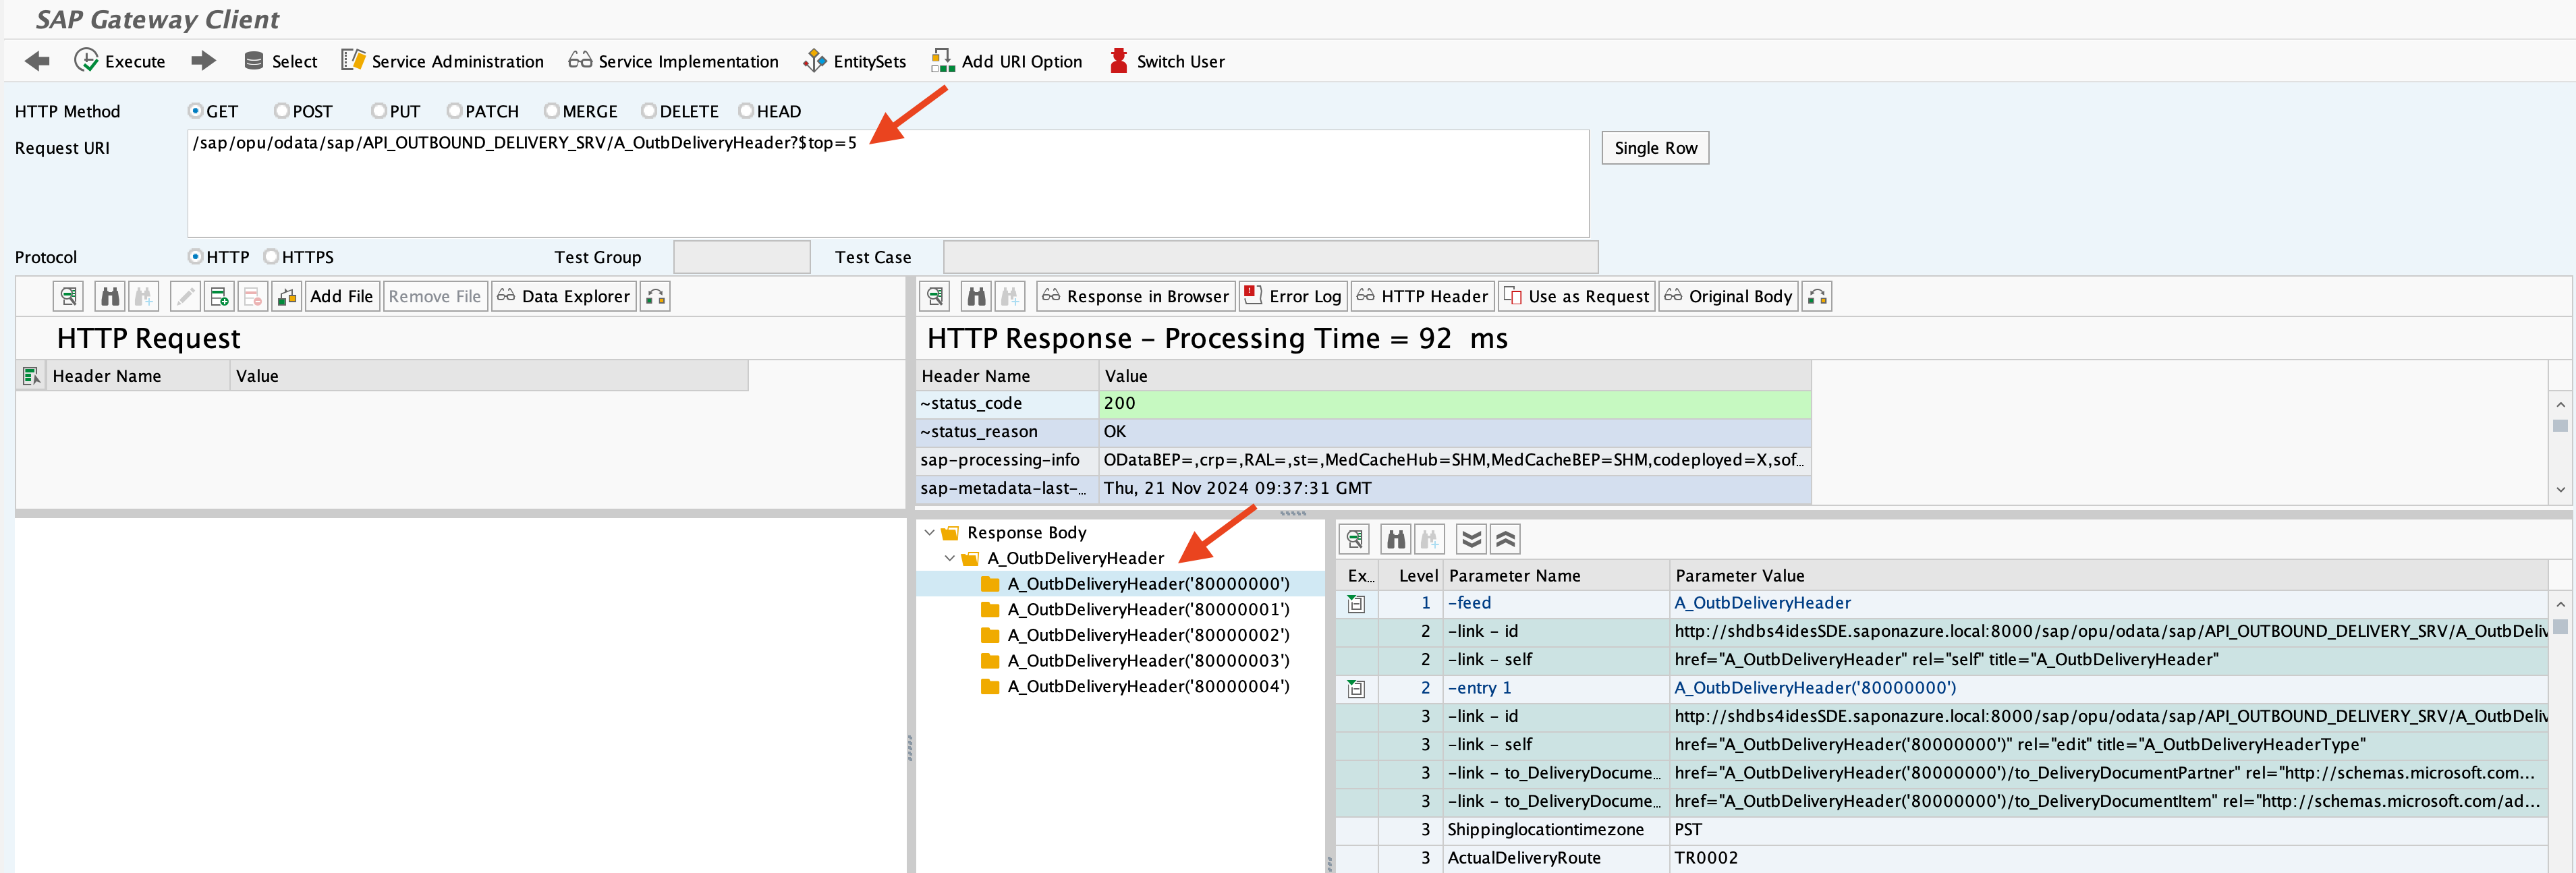
Task: Click the Single Row button
Action: coord(1655,148)
